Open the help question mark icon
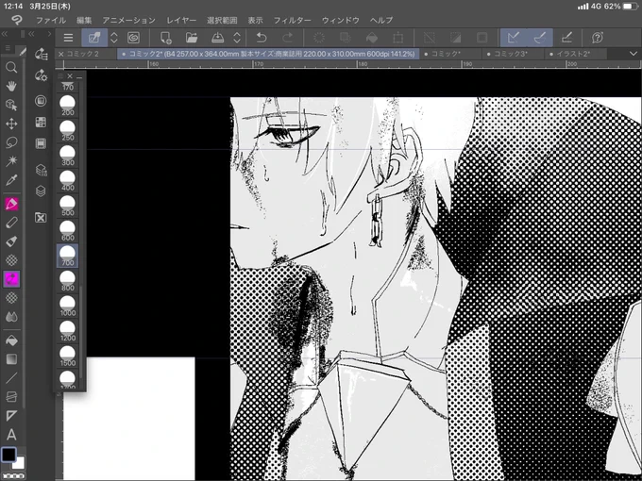Image resolution: width=642 pixels, height=481 pixels. click(x=598, y=38)
